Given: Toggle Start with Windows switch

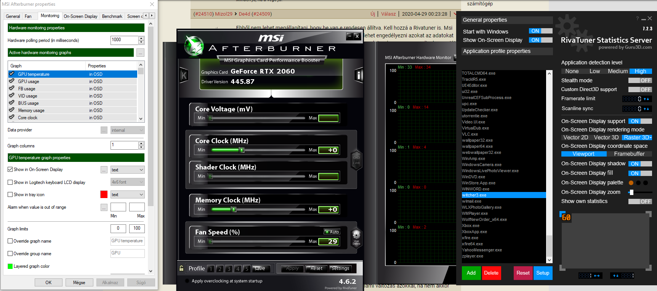Looking at the screenshot, I should click(540, 31).
